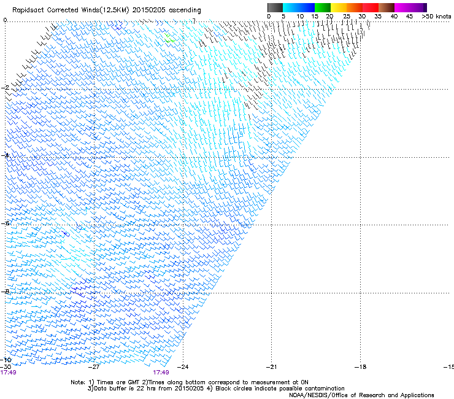Click the '-8' latitude axis label
454x399 pixels.
[5, 292]
